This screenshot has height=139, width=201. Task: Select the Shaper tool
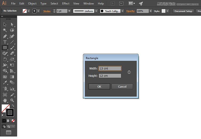click(5, 53)
